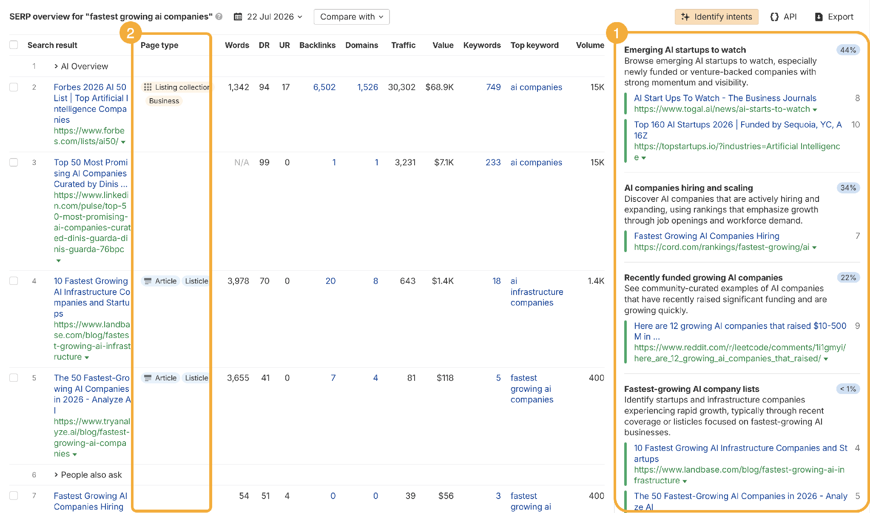Click the Business page type tag
Viewport: 870px width, 513px height.
(164, 101)
